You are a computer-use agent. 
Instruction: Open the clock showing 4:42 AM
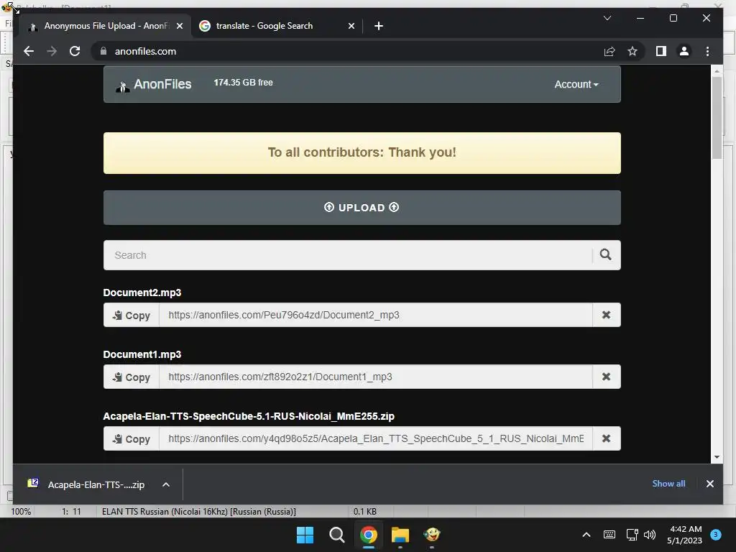pos(685,535)
